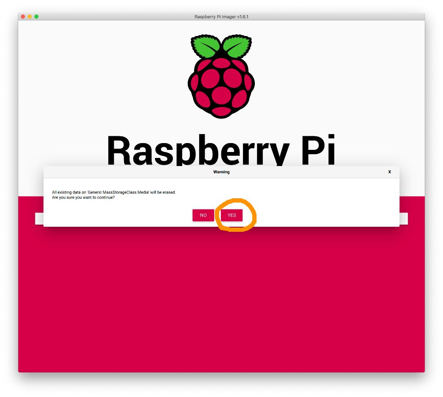443x397 pixels.
Task: Close the Warning dialog with X
Action: coord(389,172)
